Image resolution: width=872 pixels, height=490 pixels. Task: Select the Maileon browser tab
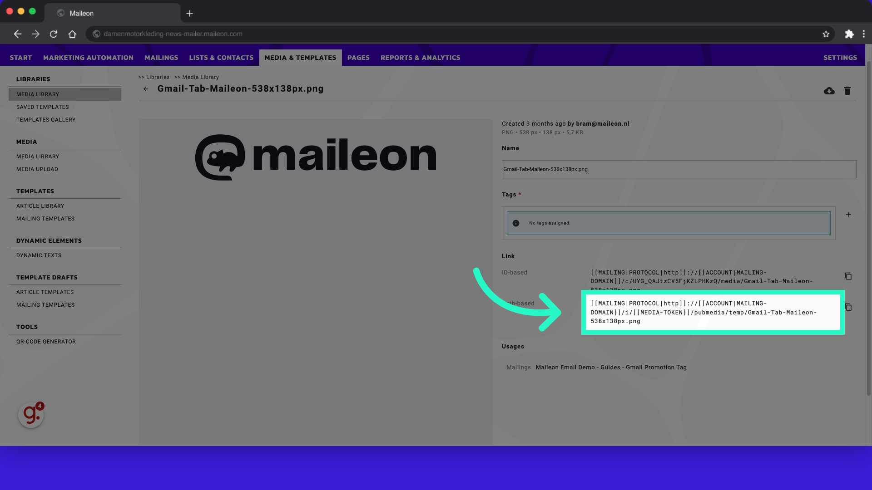pyautogui.click(x=112, y=13)
